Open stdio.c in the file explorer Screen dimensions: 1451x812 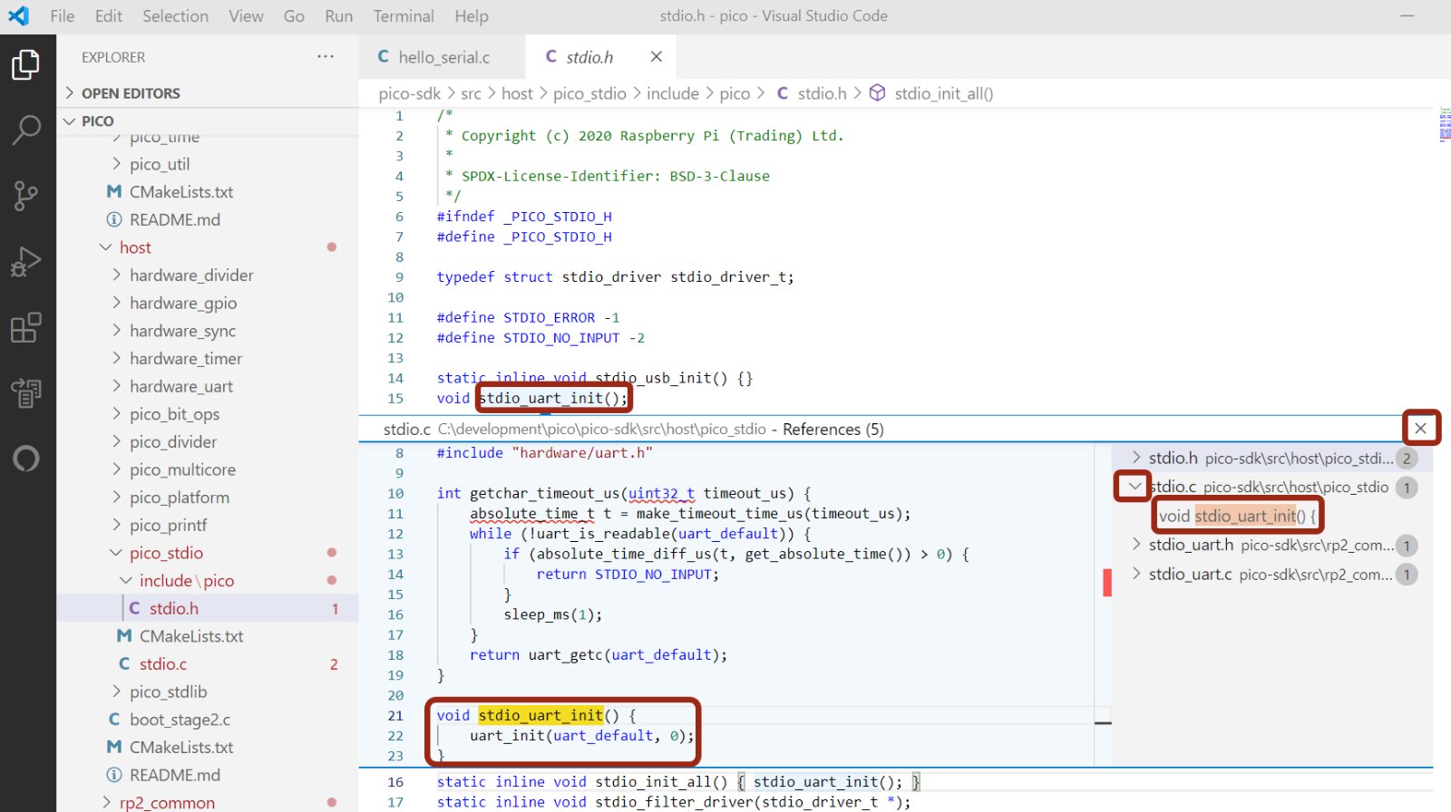[163, 664]
